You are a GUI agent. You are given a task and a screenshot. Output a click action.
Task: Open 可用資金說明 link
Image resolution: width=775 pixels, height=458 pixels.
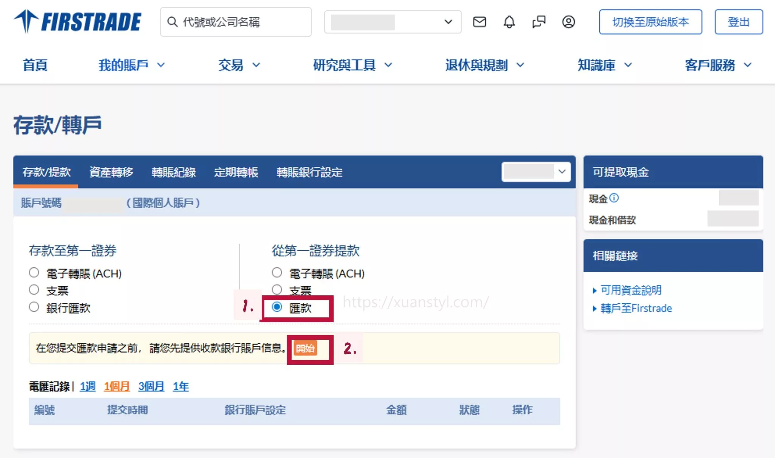pos(631,290)
